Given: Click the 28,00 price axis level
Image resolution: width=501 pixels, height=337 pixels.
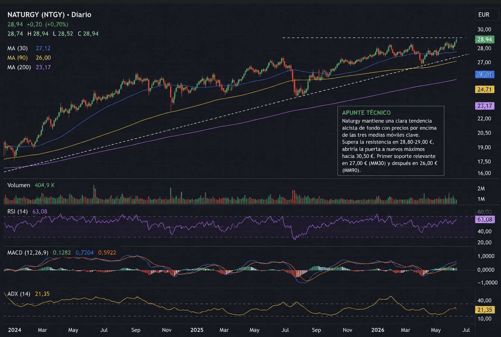Looking at the screenshot, I should coord(484,48).
